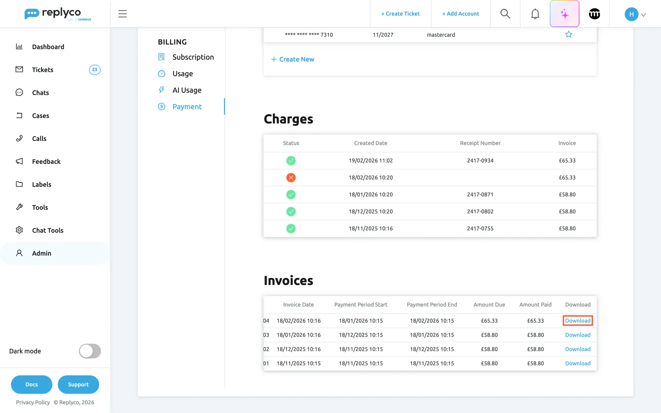
Task: Go to Cases in the sidebar
Action: pos(40,116)
